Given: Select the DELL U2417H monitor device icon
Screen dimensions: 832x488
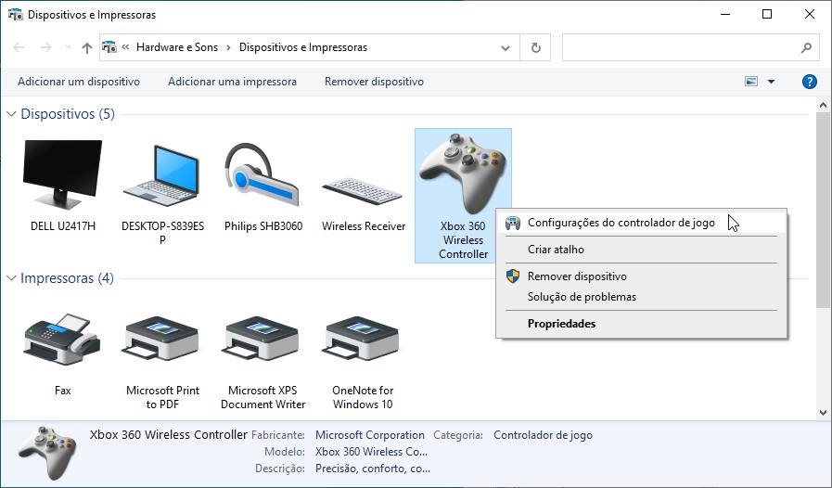Looking at the screenshot, I should point(63,174).
